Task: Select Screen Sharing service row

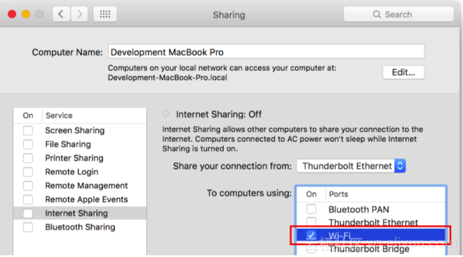Action: coord(80,131)
